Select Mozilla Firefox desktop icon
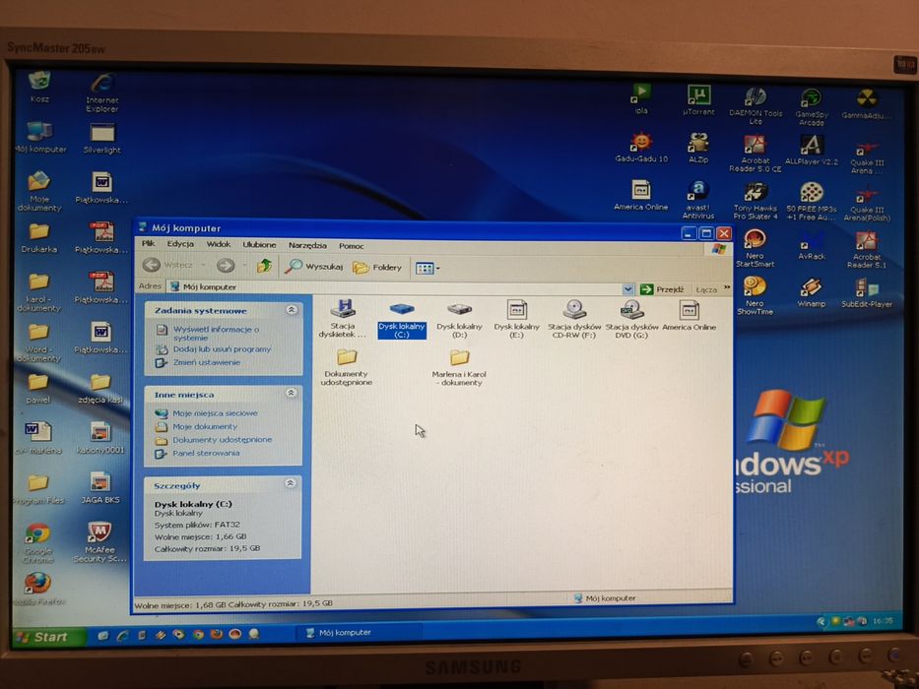Image resolution: width=919 pixels, height=689 pixels. point(38,589)
